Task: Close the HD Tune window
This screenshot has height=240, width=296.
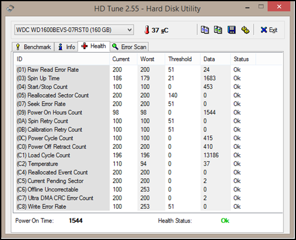Action: [279, 7]
